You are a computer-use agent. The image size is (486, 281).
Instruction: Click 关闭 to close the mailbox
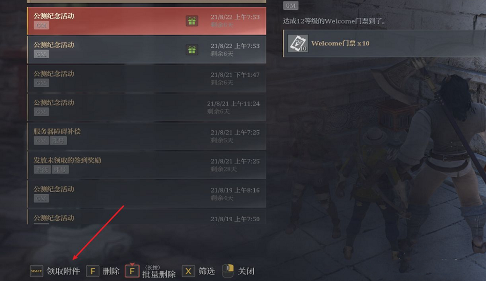(246, 271)
